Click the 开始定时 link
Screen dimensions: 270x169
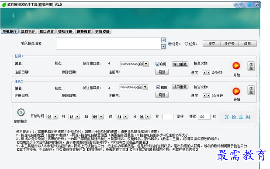coord(237,117)
